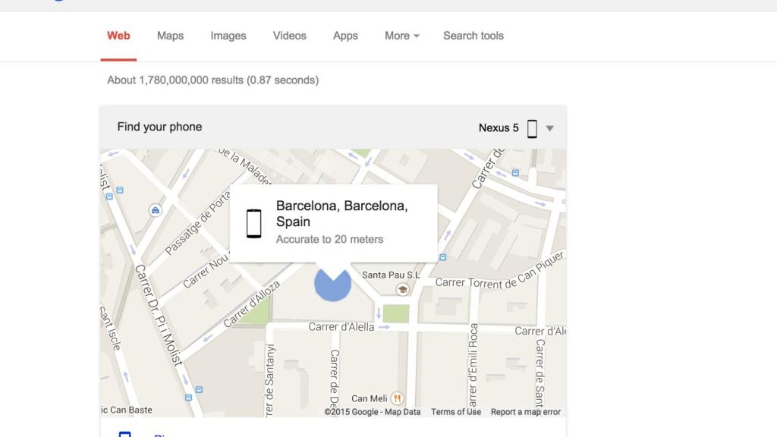Open the Videos tab
The image size is (777, 437).
[x=289, y=36]
